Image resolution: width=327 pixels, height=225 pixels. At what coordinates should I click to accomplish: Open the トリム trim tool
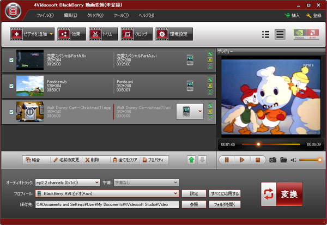point(103,34)
